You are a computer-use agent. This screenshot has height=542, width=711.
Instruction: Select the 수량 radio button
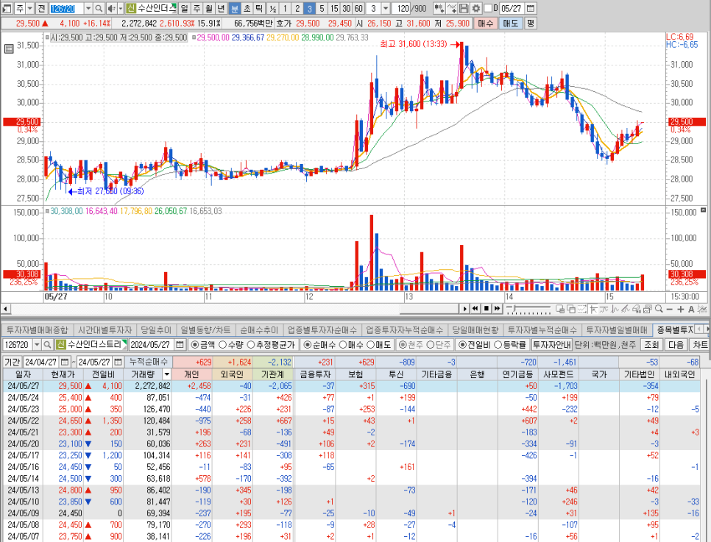(x=222, y=345)
